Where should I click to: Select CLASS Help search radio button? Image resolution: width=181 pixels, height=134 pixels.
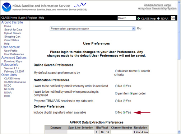139,19
